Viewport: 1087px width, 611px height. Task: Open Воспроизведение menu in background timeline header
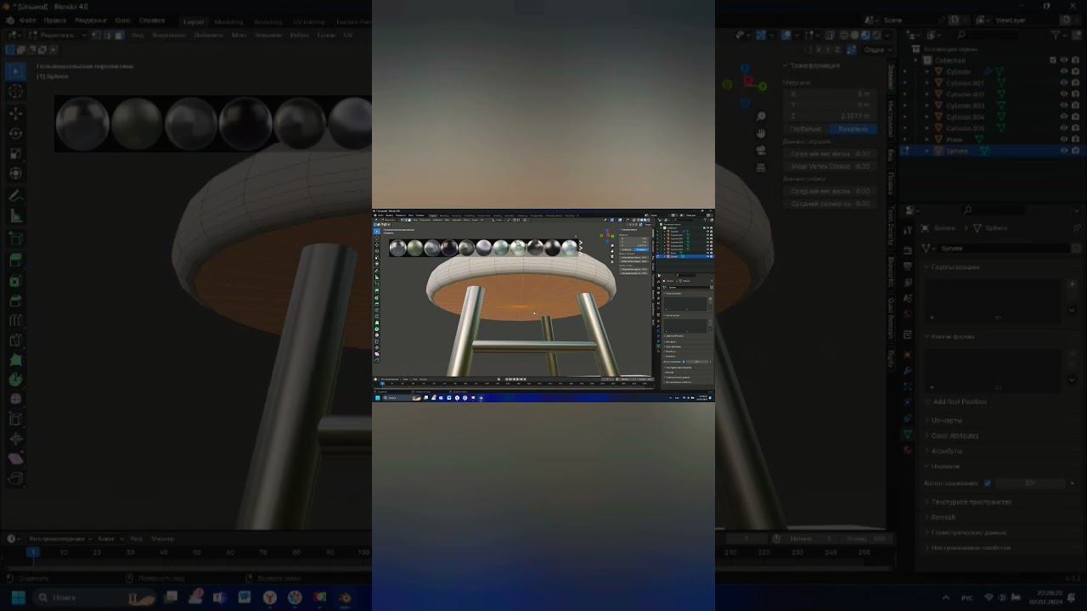[60, 538]
